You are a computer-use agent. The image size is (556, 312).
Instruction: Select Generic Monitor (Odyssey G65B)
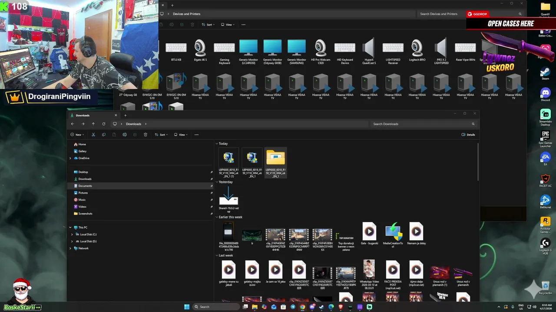click(x=272, y=52)
